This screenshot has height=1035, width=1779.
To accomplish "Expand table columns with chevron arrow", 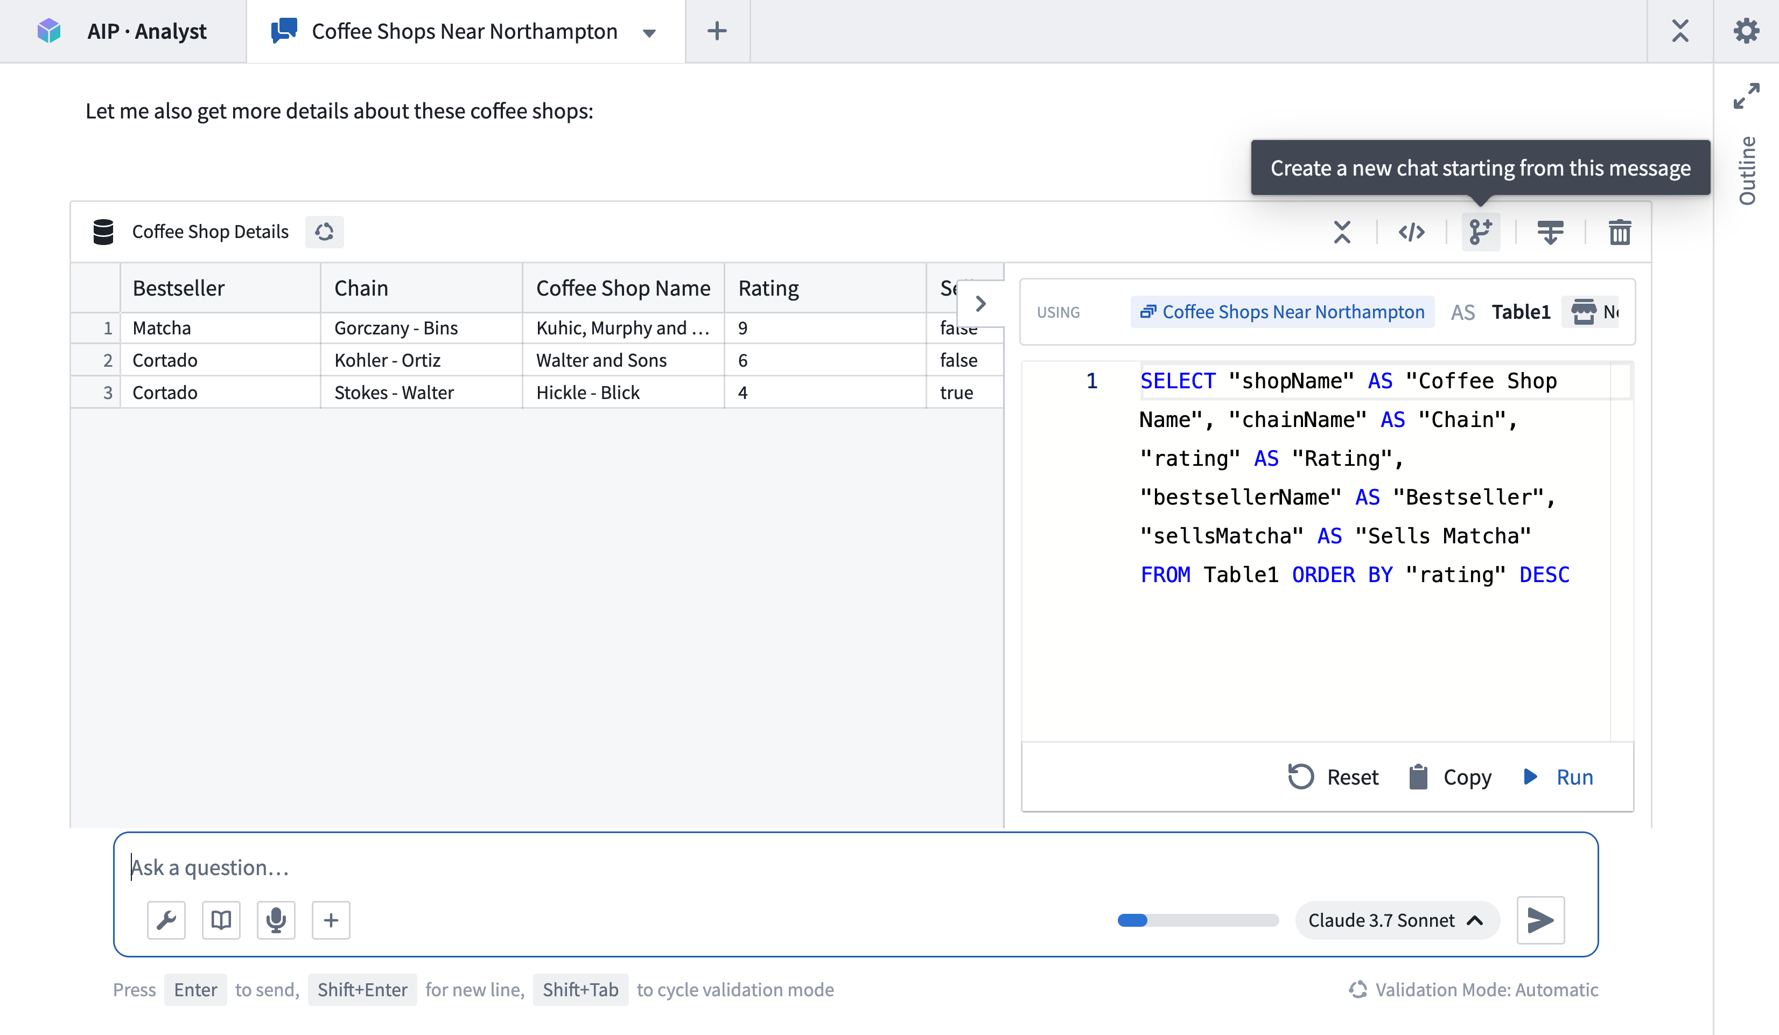I will tap(980, 304).
